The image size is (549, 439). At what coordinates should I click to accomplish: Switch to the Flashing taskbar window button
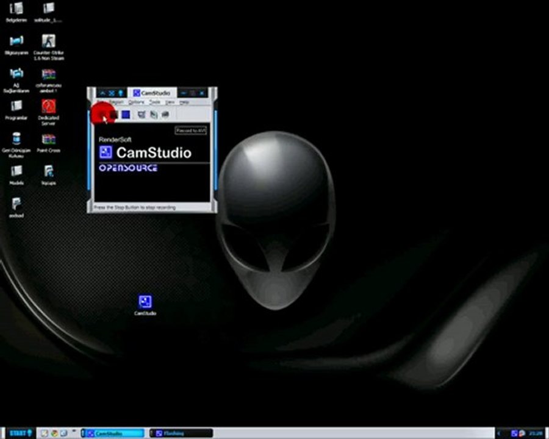click(x=181, y=433)
